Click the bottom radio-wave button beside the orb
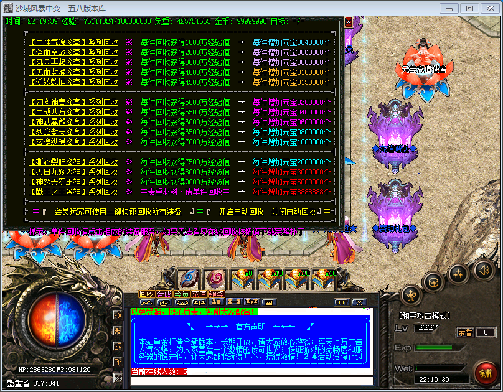Viewport: 503px width, 392px height. (118, 378)
